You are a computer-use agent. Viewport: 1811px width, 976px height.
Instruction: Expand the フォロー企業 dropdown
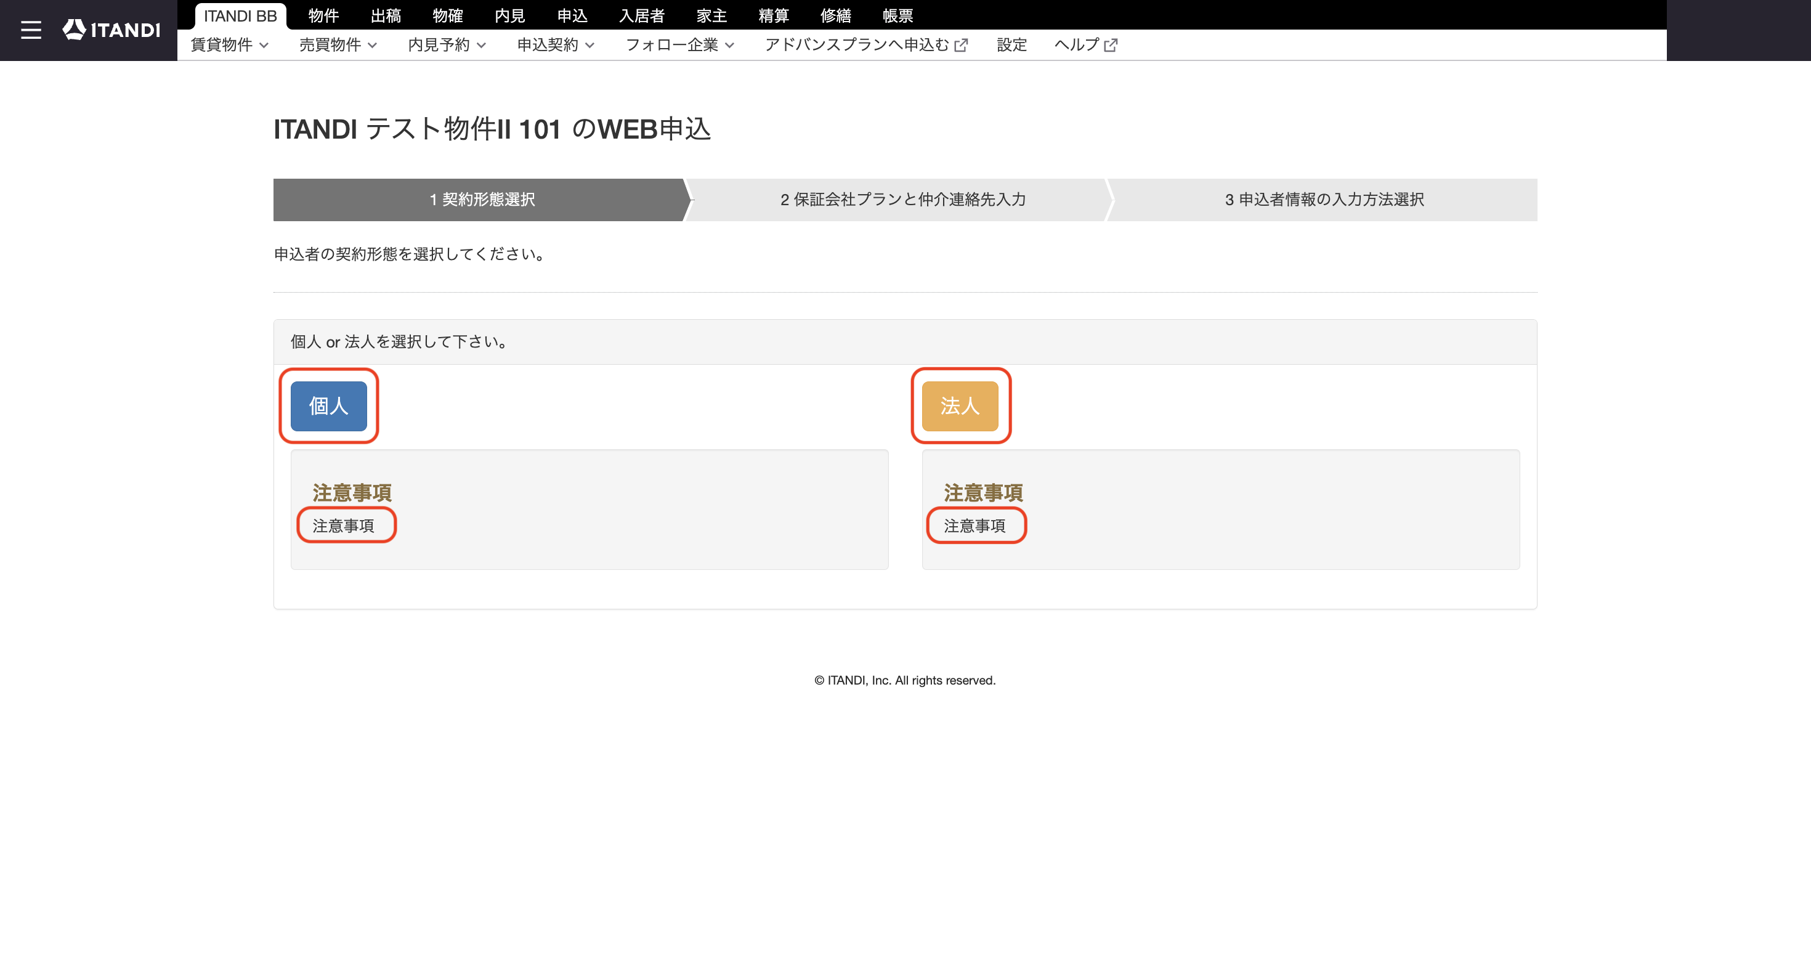point(680,45)
